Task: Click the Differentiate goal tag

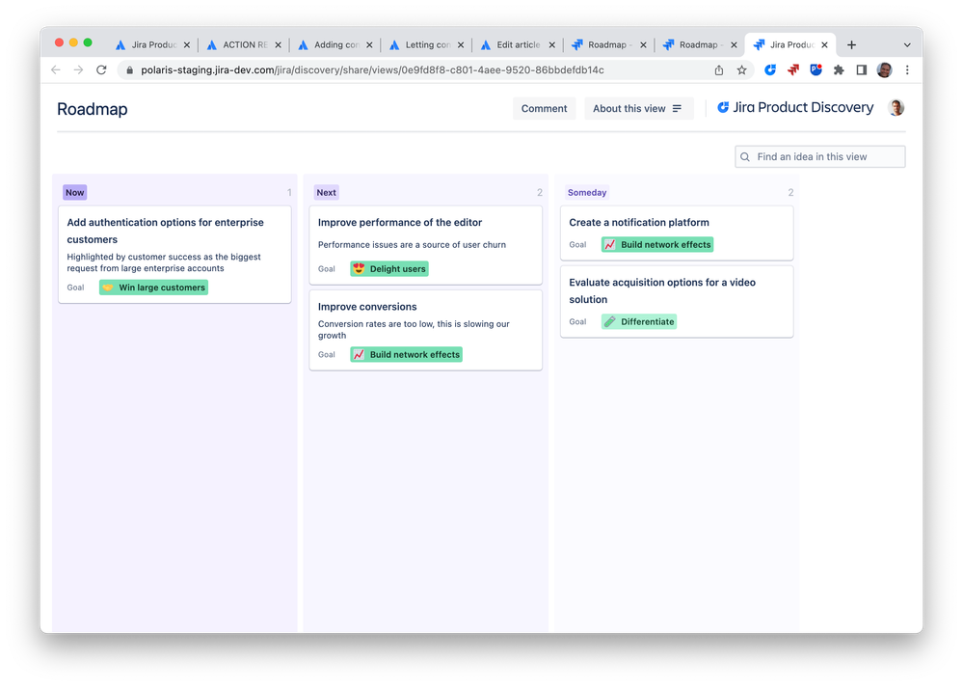Action: 639,321
